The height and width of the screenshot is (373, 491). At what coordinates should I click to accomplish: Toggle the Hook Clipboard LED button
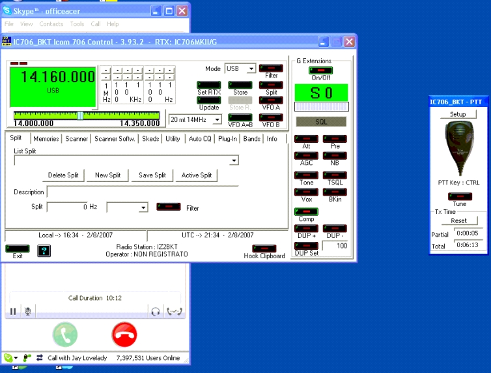click(x=264, y=249)
